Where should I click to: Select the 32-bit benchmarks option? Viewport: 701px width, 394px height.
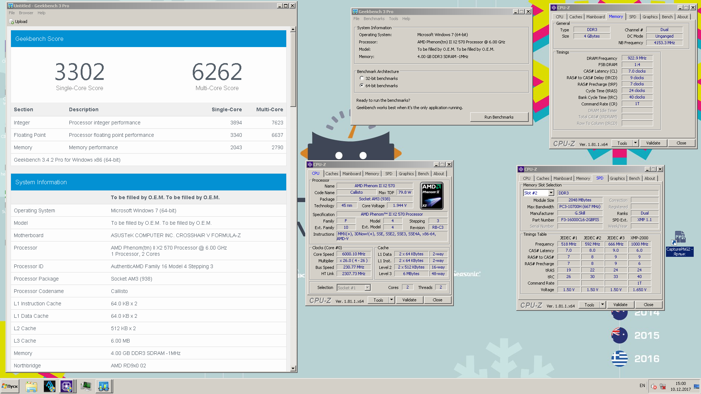(379, 78)
